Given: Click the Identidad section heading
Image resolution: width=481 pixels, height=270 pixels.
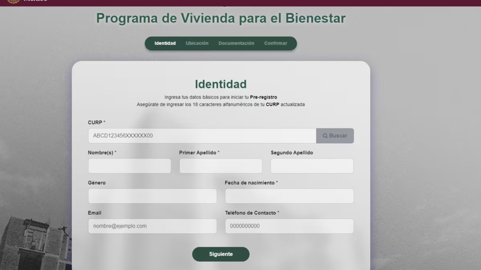Looking at the screenshot, I should point(221,84).
